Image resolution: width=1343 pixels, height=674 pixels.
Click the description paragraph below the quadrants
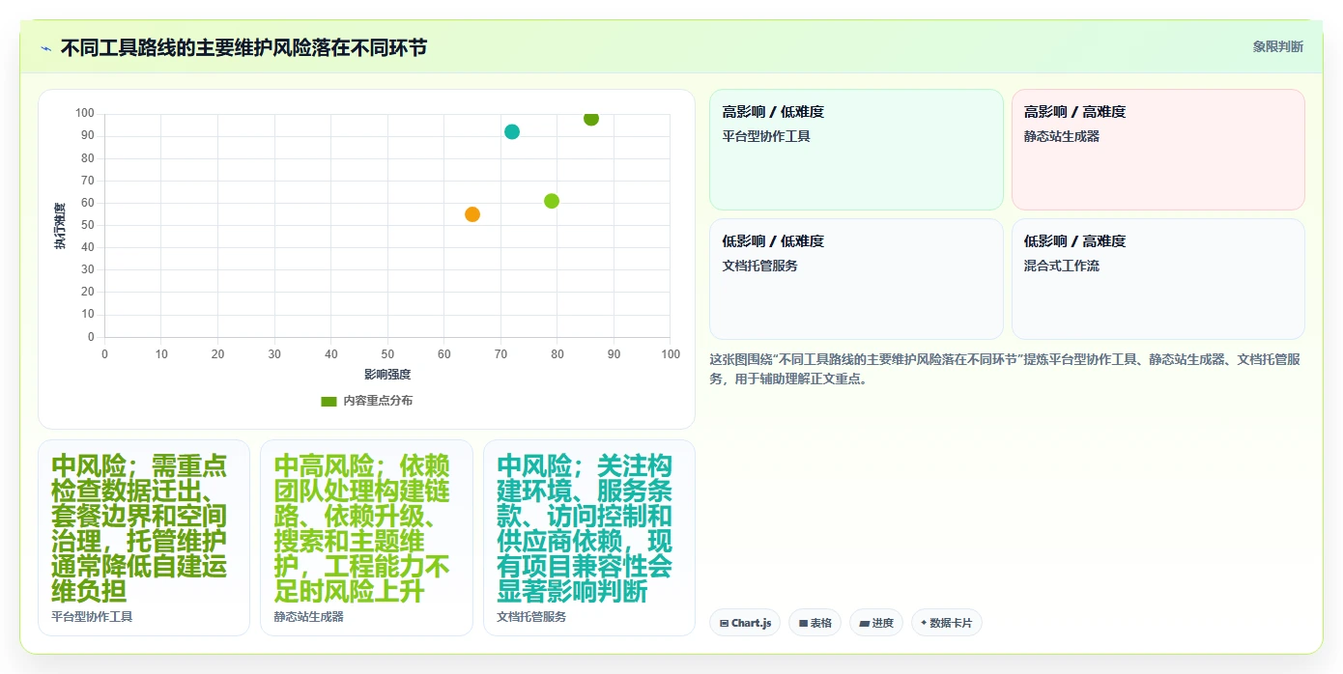[1005, 369]
